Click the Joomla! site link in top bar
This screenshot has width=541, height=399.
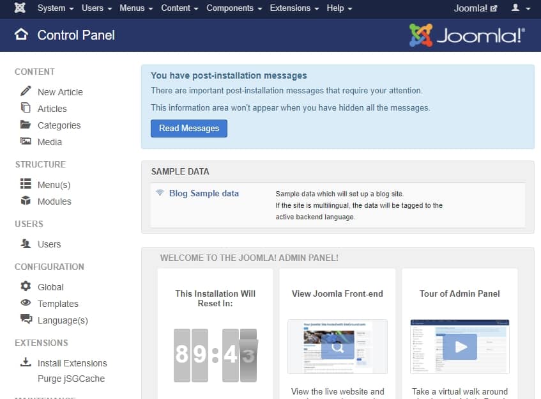(475, 8)
